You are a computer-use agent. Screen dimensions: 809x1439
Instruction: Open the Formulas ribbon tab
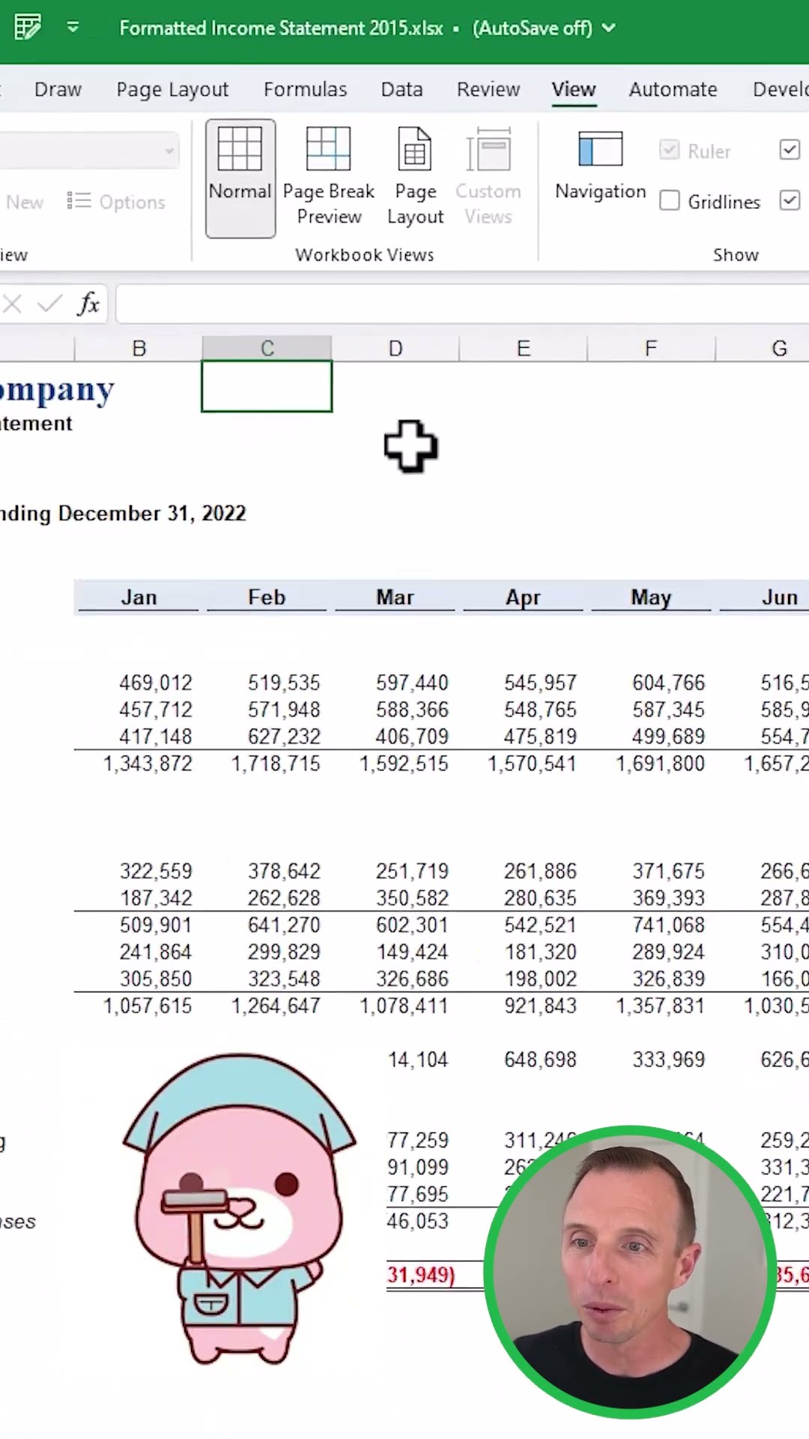coord(305,90)
